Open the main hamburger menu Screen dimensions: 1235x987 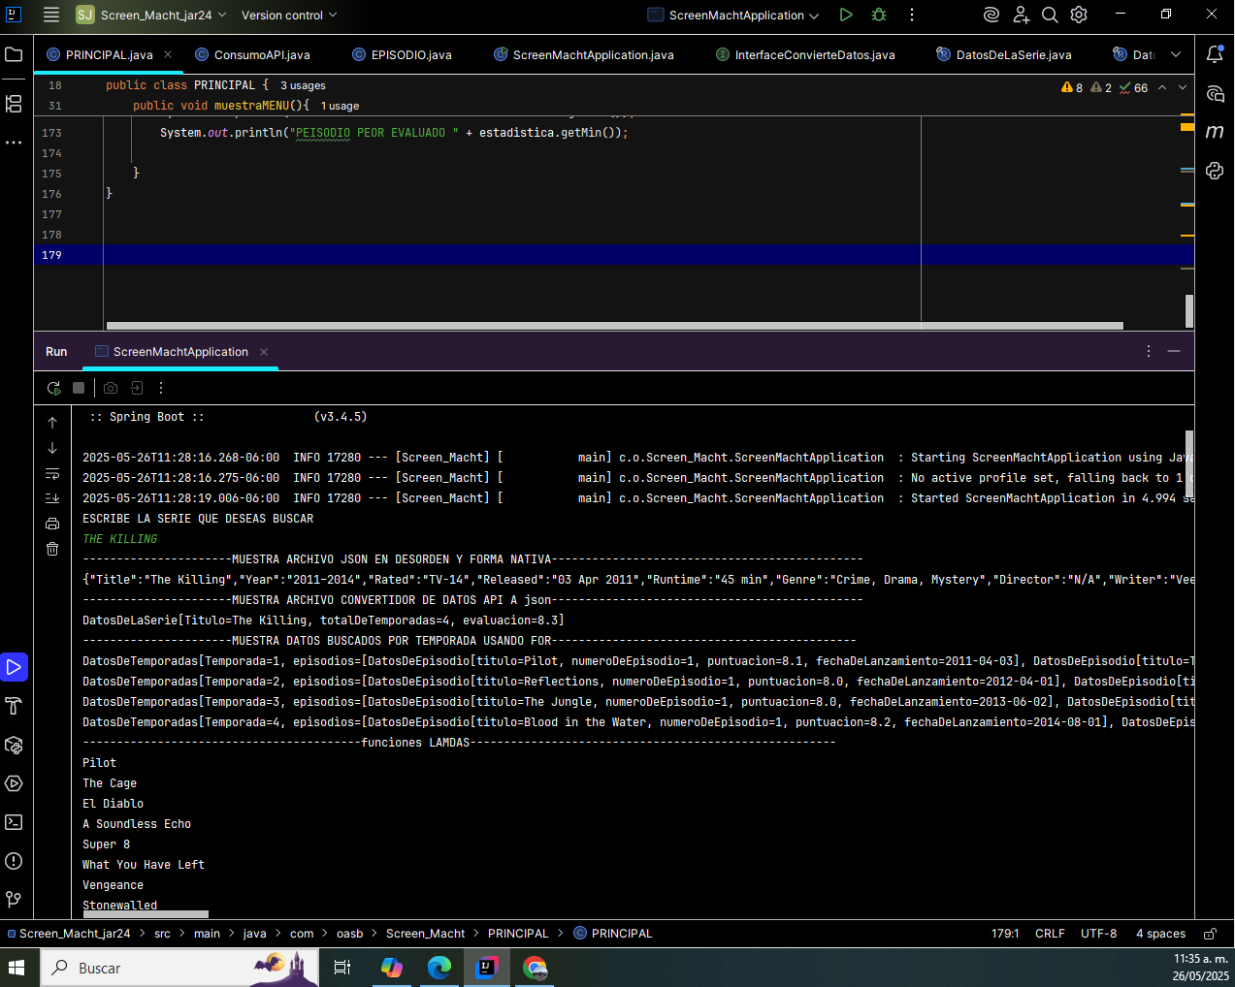pos(51,15)
